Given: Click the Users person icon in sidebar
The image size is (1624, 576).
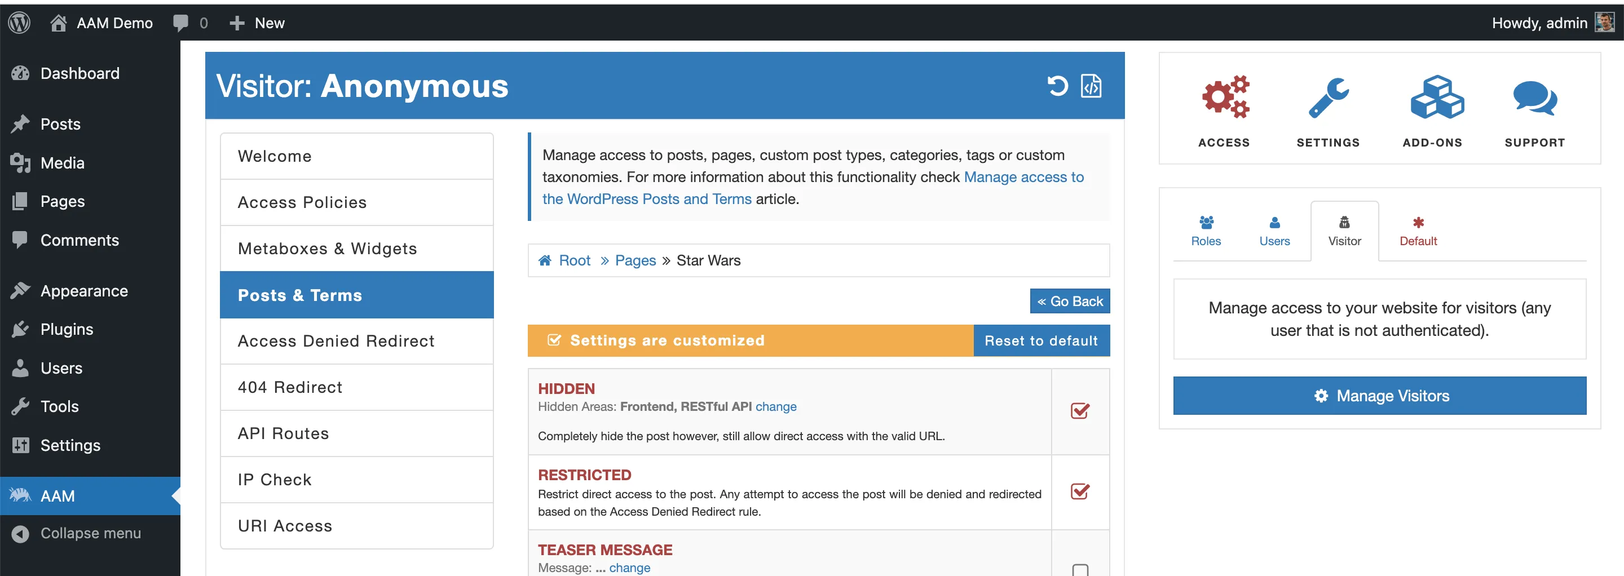Looking at the screenshot, I should coord(20,368).
